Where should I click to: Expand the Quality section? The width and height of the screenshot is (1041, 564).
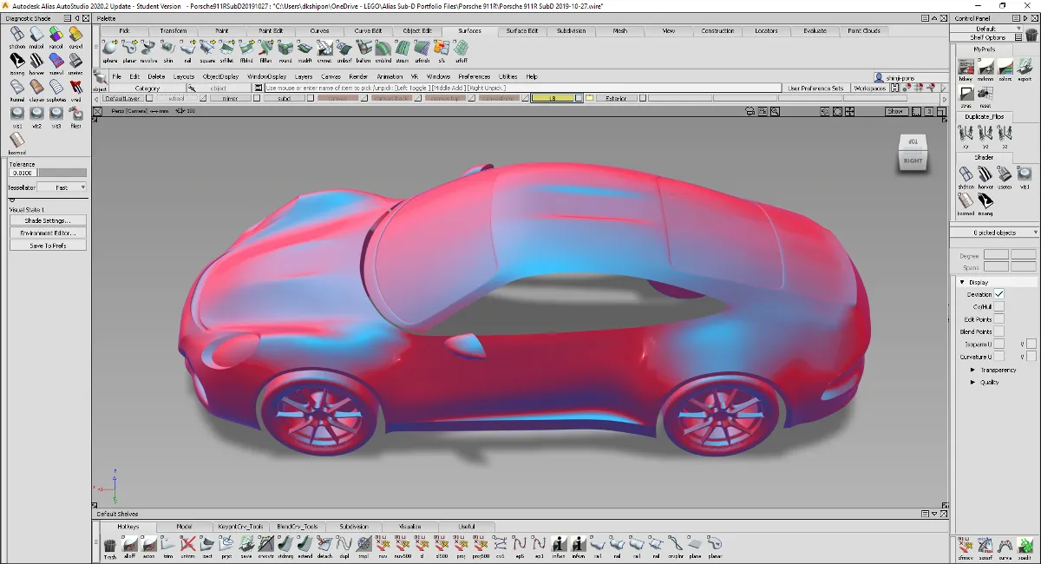(973, 382)
